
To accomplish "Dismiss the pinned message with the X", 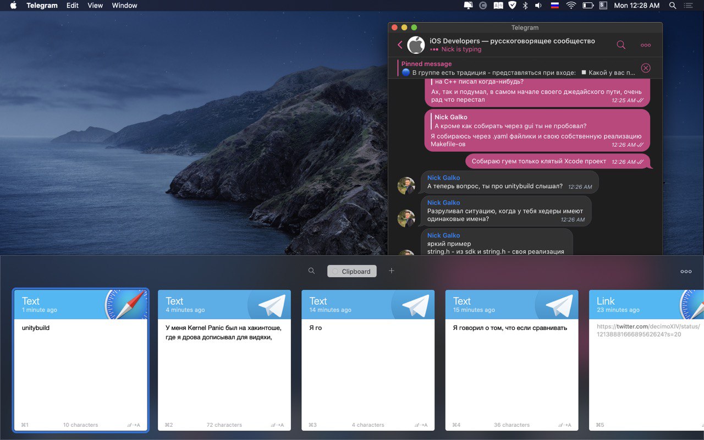I will click(646, 68).
